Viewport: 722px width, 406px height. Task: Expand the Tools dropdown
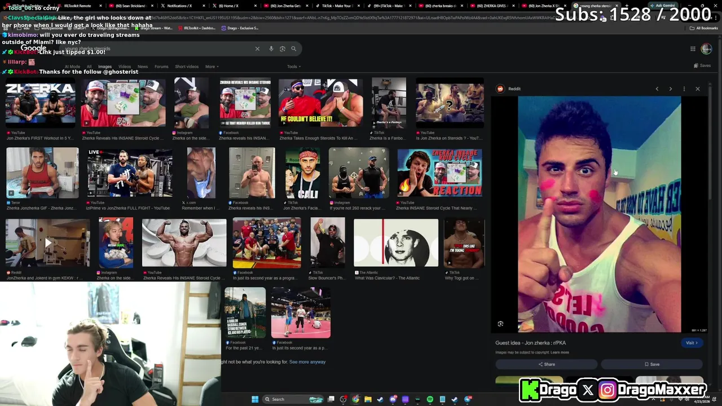pos(293,67)
